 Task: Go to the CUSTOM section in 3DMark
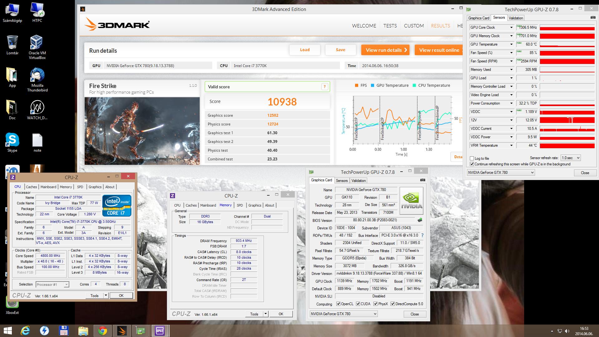(x=414, y=26)
